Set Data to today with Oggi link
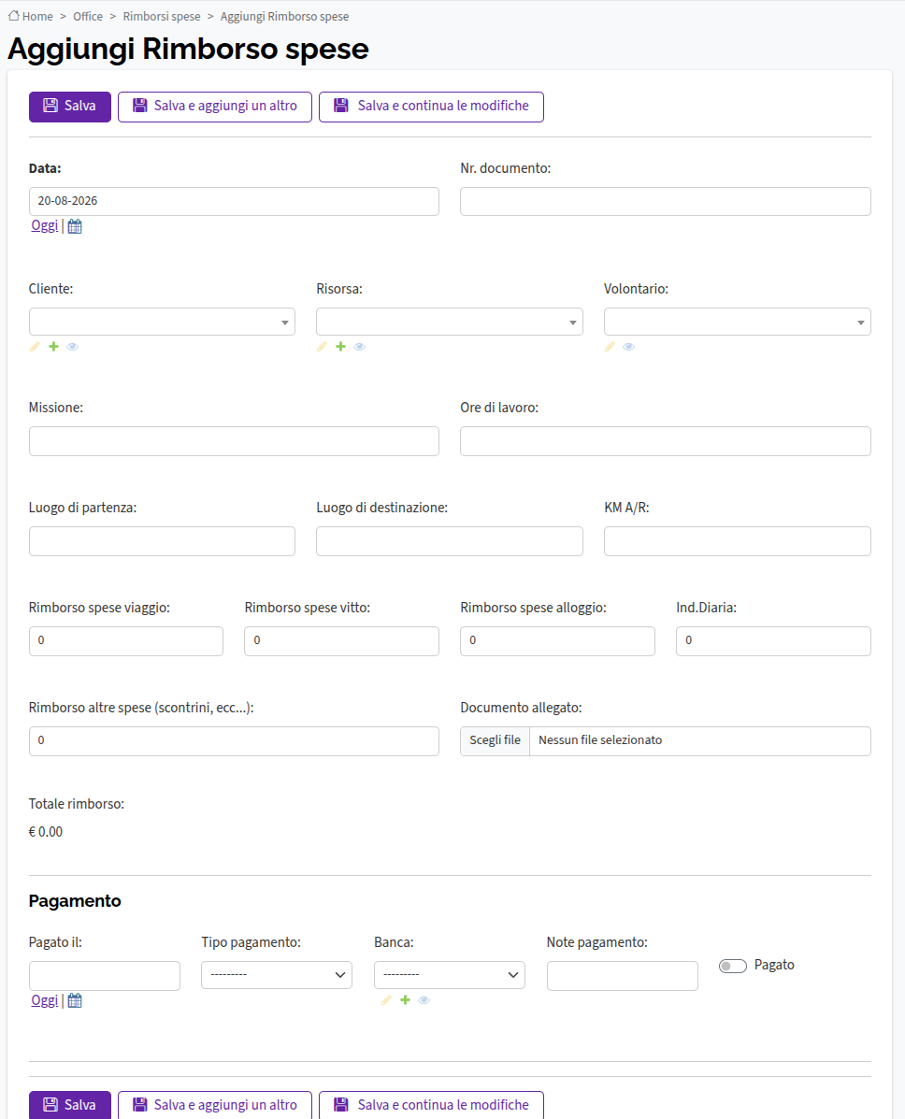Viewport: 905px width, 1119px height. coord(44,225)
